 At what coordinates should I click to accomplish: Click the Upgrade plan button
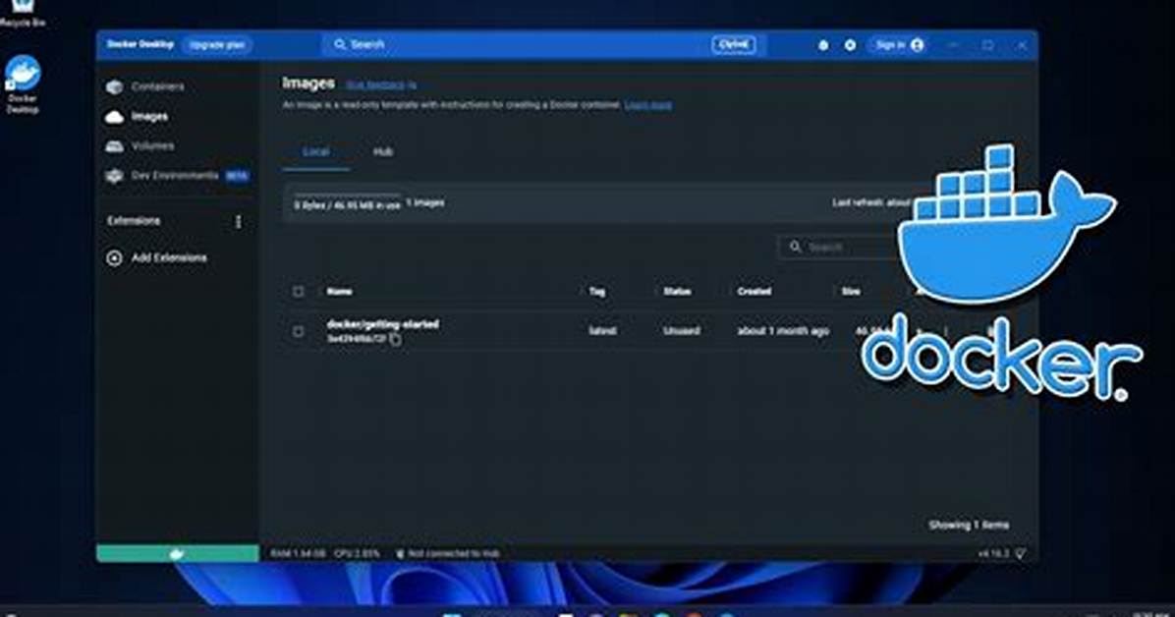click(x=217, y=45)
